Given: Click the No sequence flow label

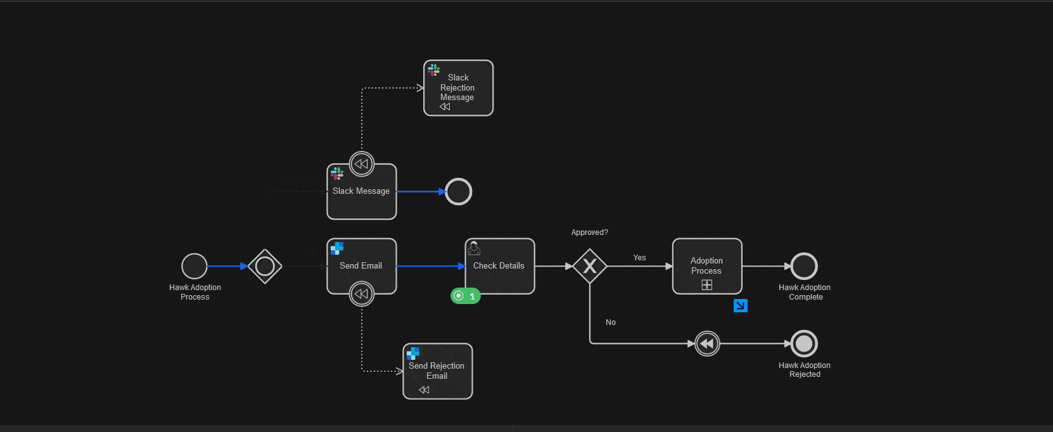Looking at the screenshot, I should 611,322.
